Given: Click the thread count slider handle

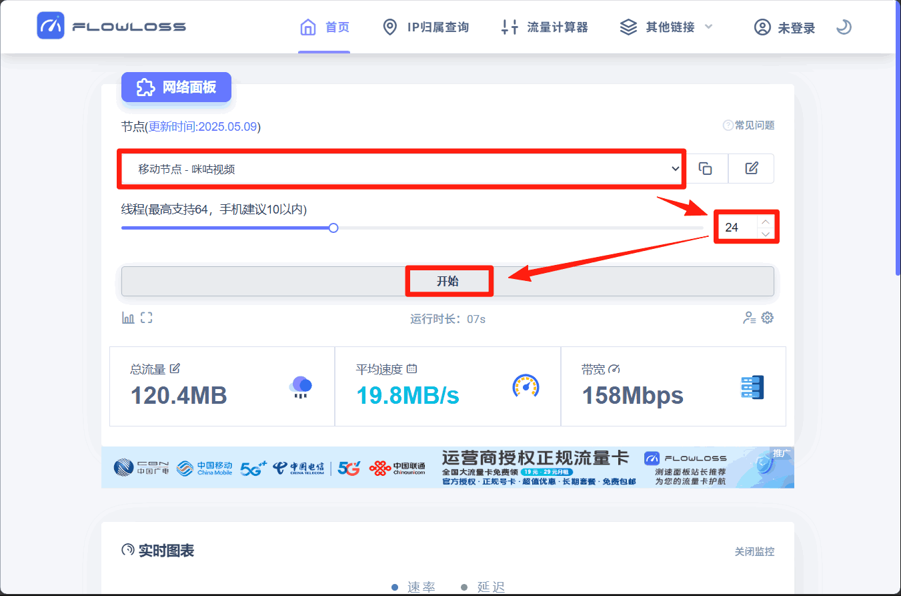Looking at the screenshot, I should tap(333, 228).
